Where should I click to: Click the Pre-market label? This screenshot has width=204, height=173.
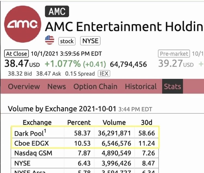tap(174, 54)
